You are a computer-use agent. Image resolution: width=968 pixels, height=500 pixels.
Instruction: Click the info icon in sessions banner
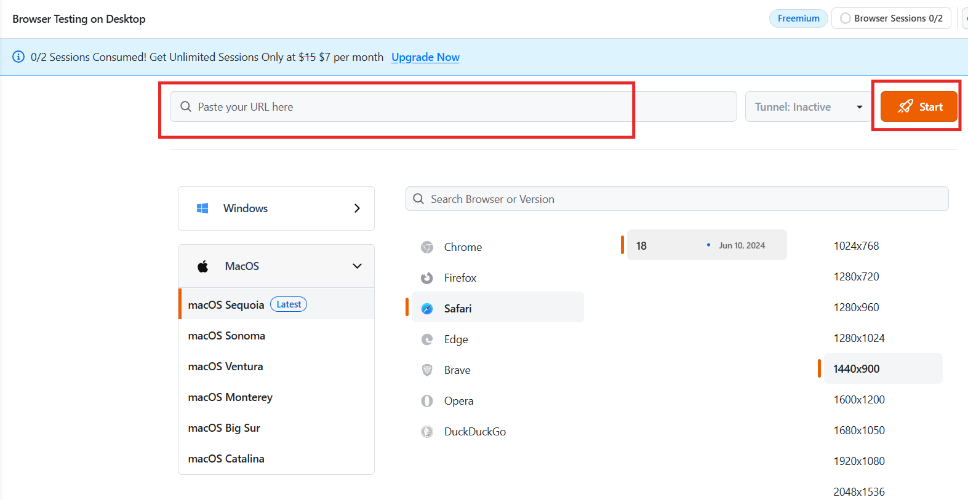click(18, 57)
